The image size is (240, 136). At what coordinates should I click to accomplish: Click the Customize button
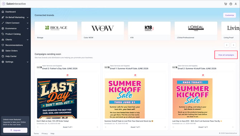[x=230, y=15]
